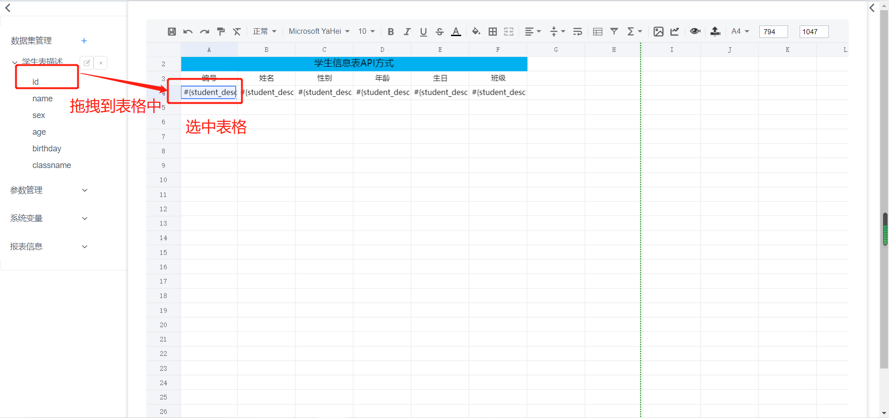
Task: Select the 生日 header cell
Action: point(440,78)
